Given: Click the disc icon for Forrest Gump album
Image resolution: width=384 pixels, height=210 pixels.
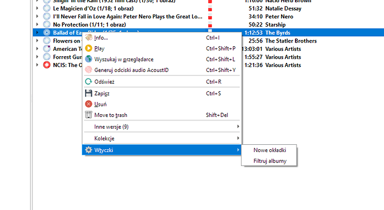Looking at the screenshot, I should pyautogui.click(x=47, y=57).
